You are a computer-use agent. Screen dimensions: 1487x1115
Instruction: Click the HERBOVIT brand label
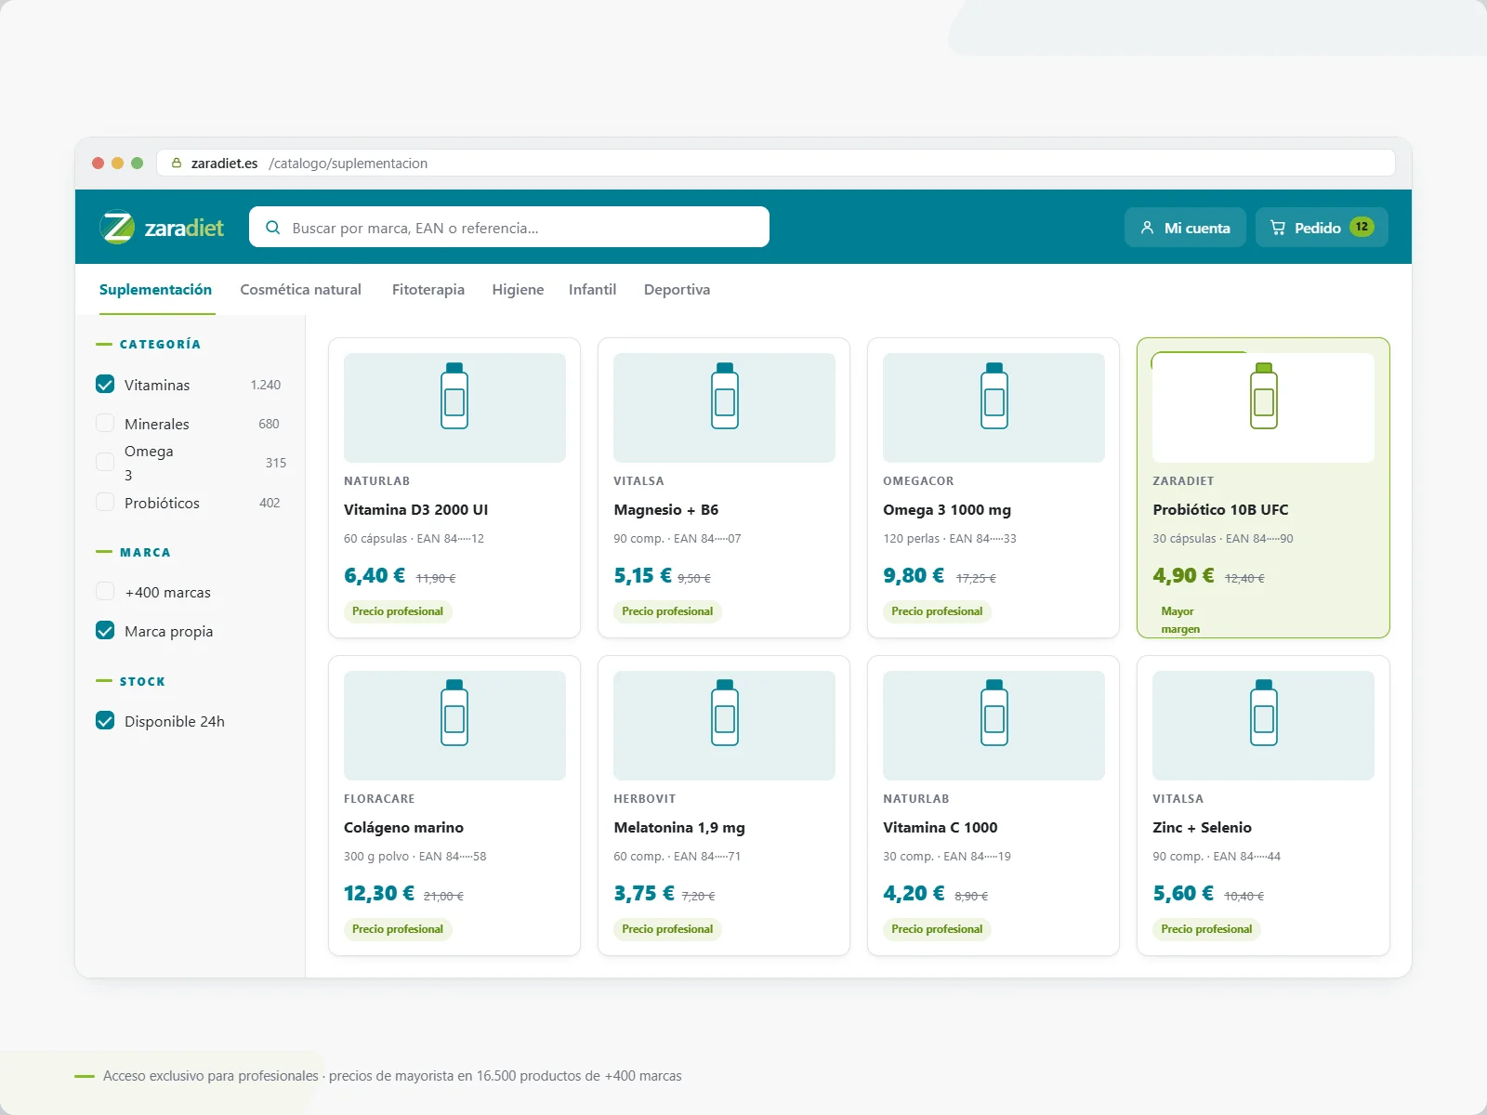click(x=645, y=799)
